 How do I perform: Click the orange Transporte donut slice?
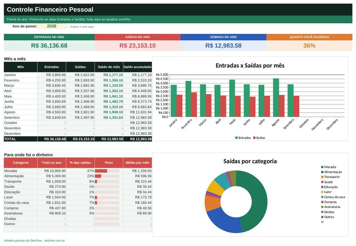pos(212,203)
